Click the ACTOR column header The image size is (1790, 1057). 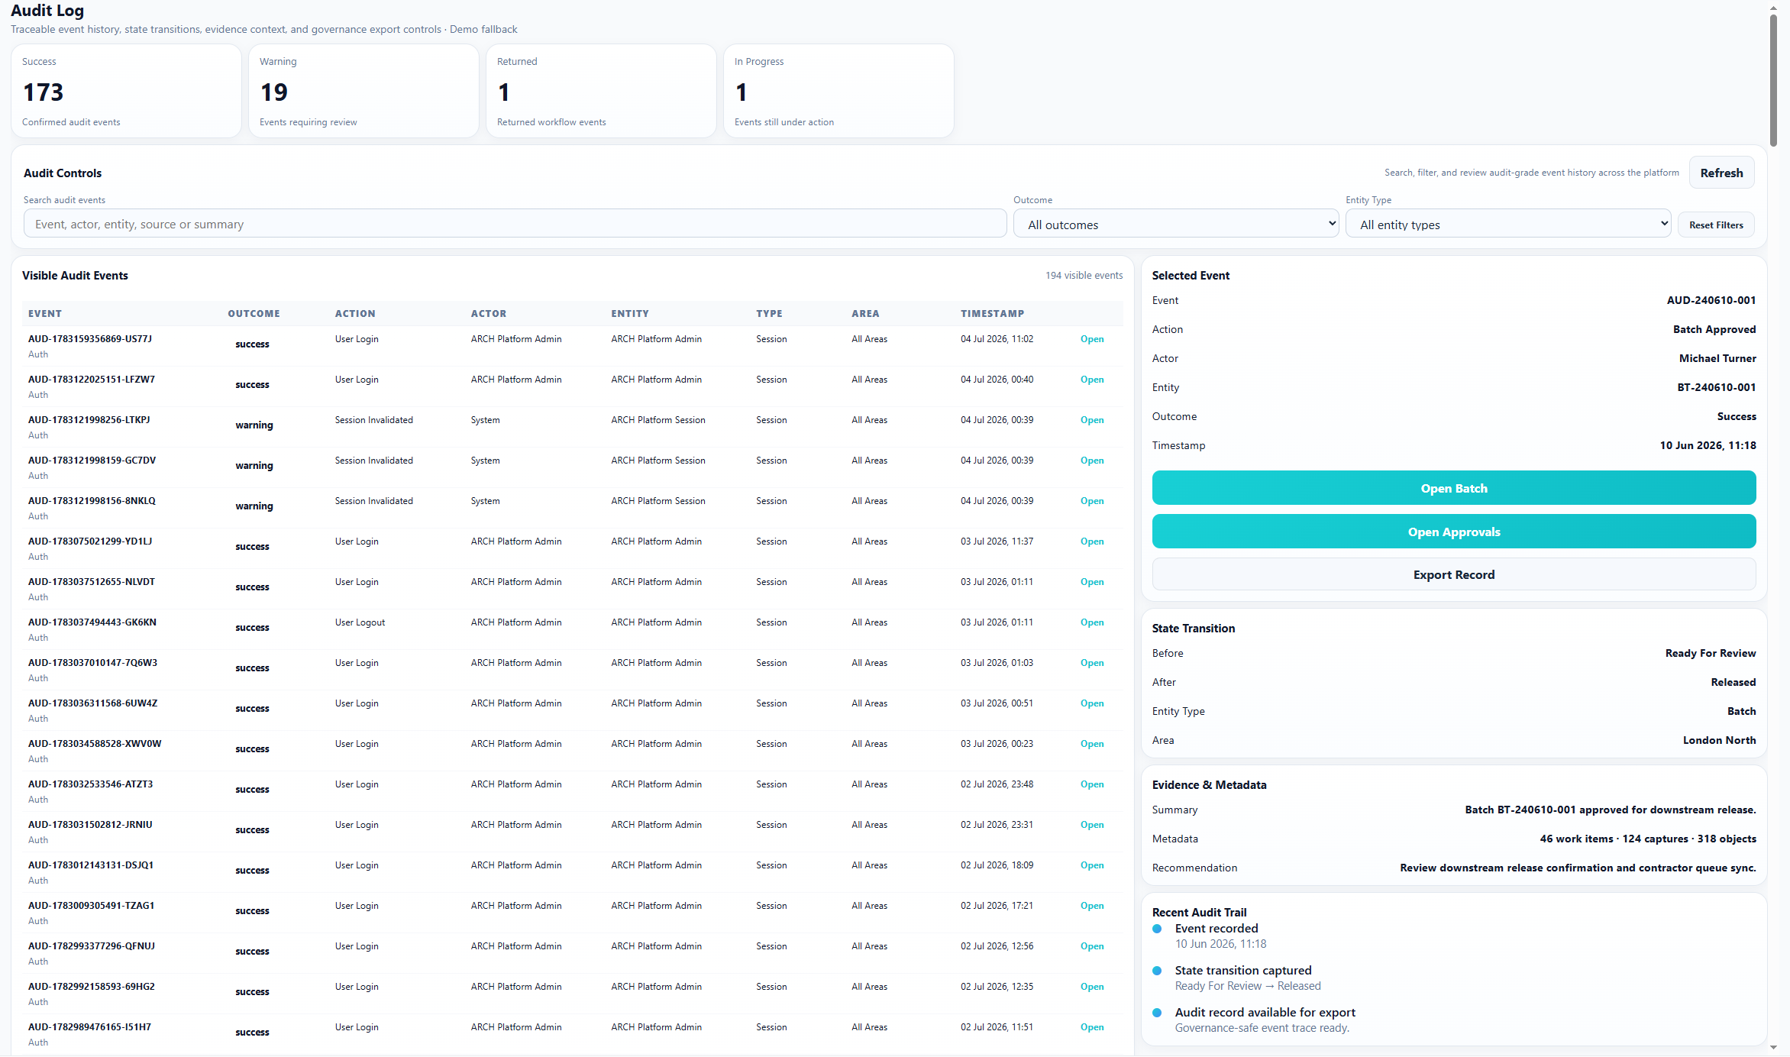489,314
